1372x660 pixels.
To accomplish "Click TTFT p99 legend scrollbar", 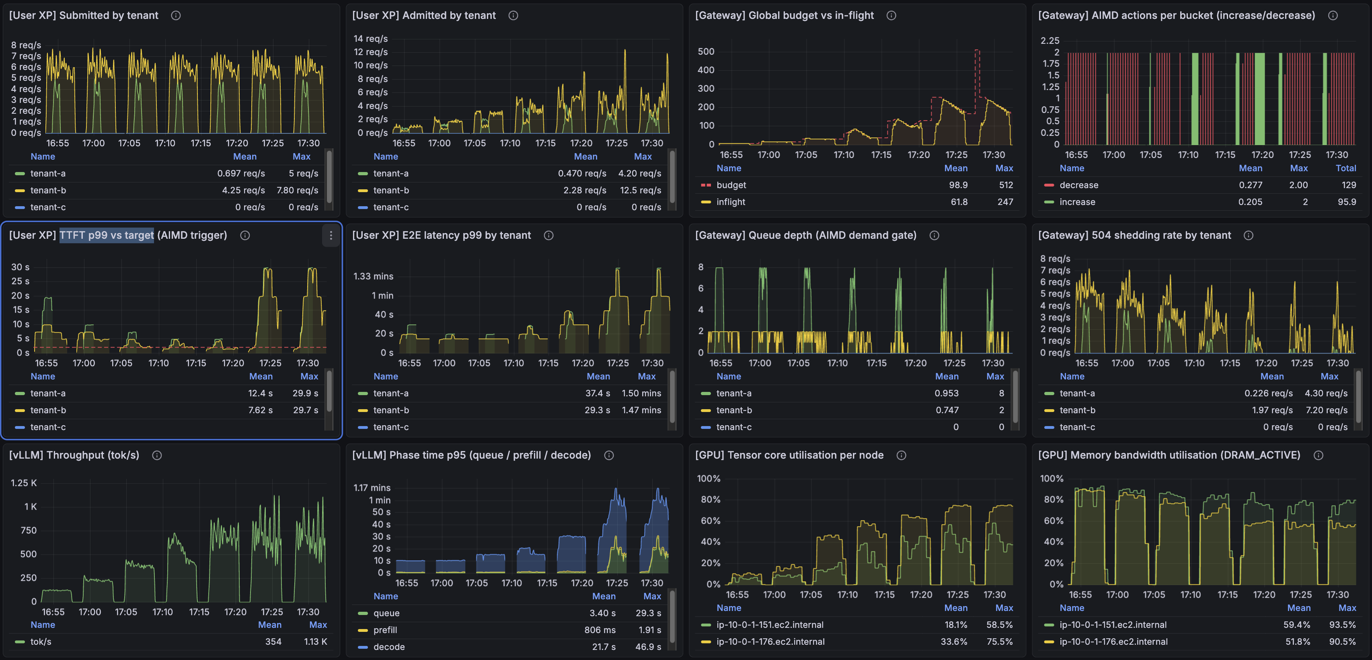I will point(329,391).
